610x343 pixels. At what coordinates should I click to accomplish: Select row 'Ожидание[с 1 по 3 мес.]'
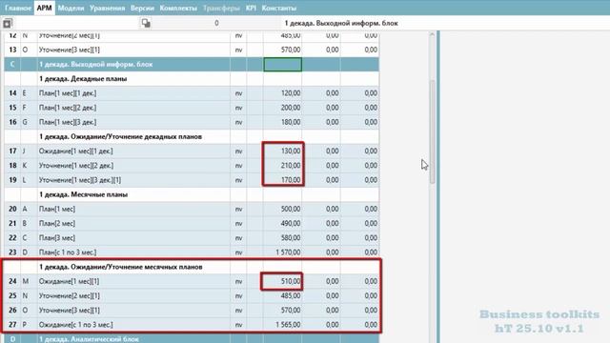tap(192, 325)
